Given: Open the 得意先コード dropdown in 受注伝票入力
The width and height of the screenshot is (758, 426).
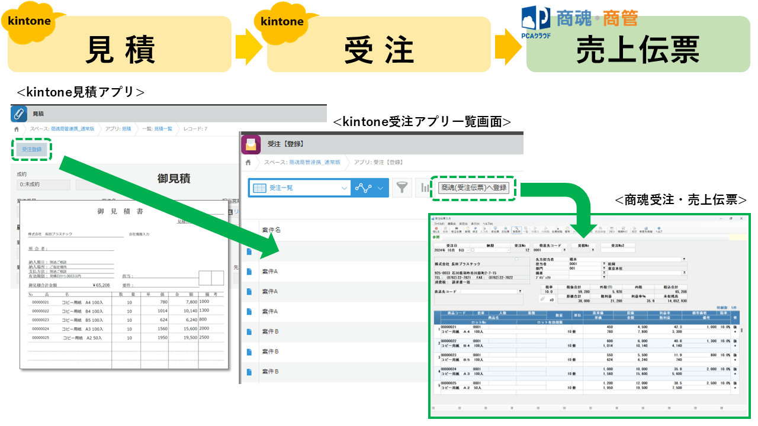Looking at the screenshot, I should pyautogui.click(x=564, y=248).
